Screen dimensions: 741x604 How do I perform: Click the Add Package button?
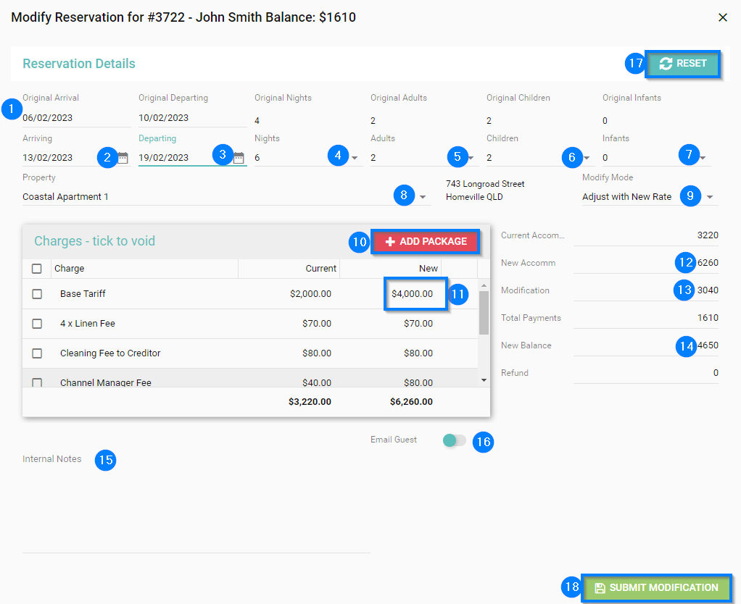click(426, 241)
